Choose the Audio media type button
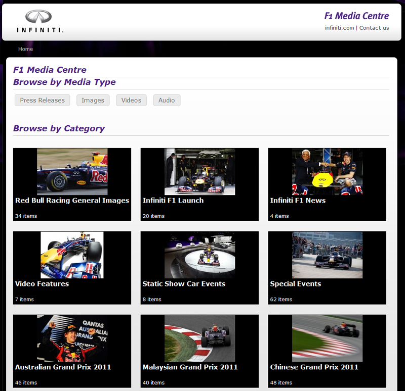 pyautogui.click(x=167, y=100)
